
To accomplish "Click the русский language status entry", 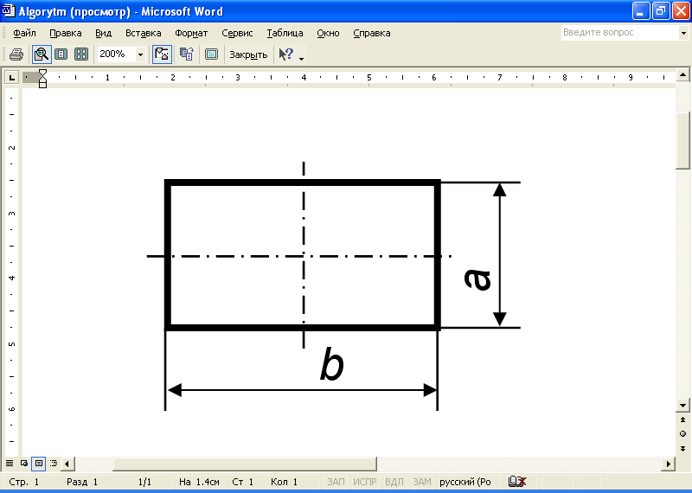I will [465, 482].
